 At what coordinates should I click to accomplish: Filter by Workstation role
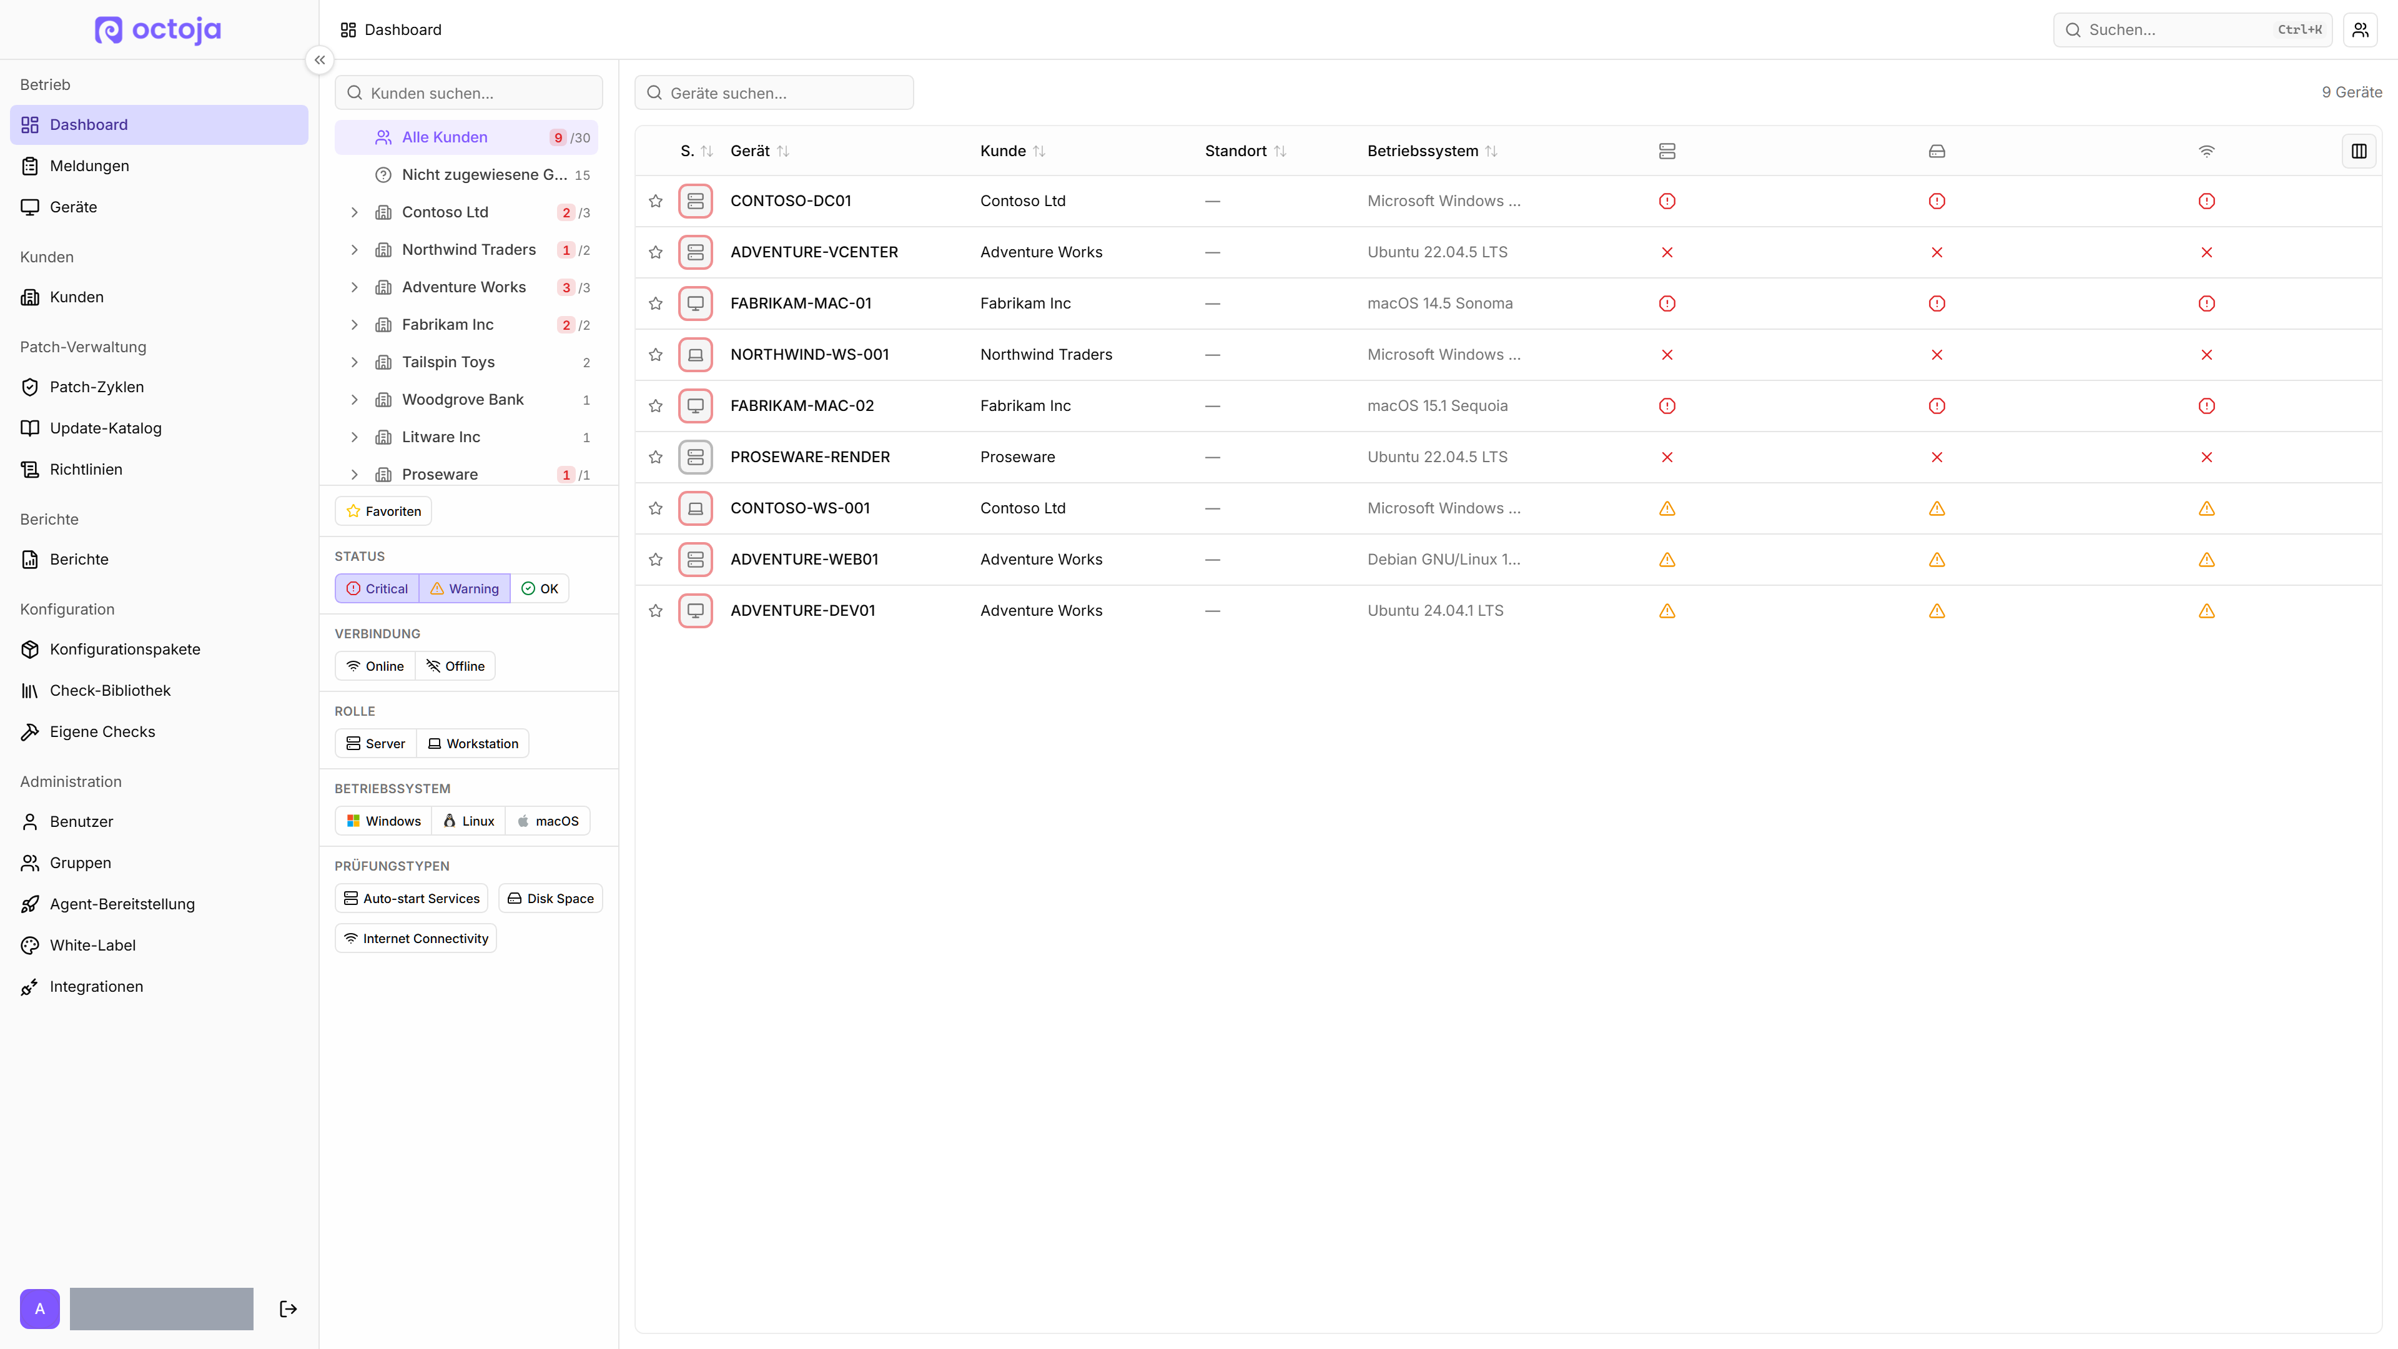473,743
